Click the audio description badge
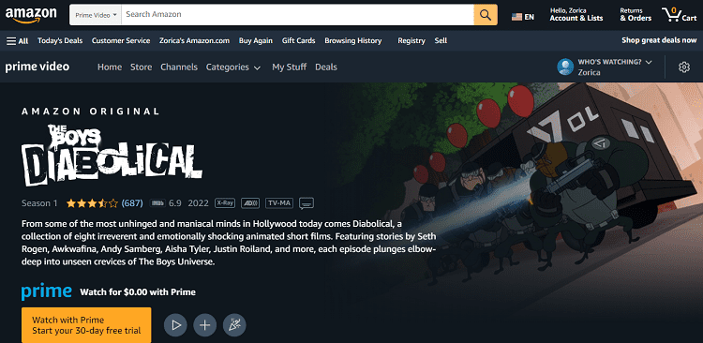This screenshot has width=703, height=343. 250,203
